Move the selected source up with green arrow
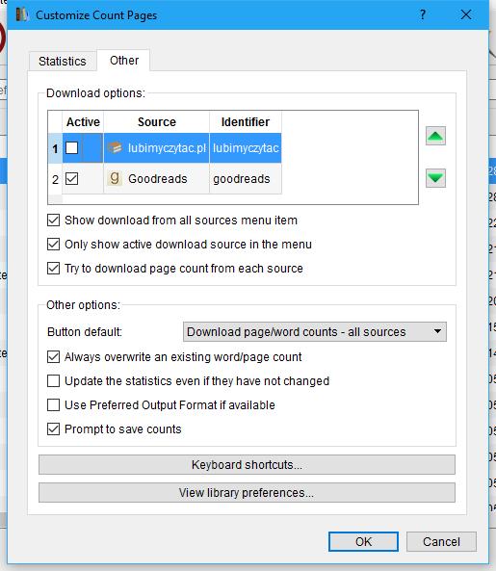The height and width of the screenshot is (571, 496). coord(435,136)
